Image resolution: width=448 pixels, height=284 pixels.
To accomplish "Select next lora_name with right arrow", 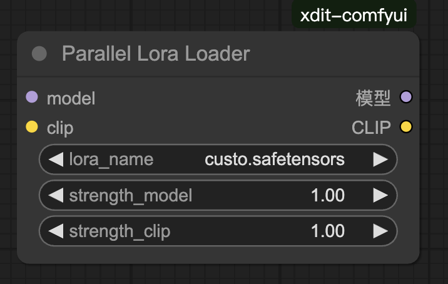I will click(x=380, y=160).
